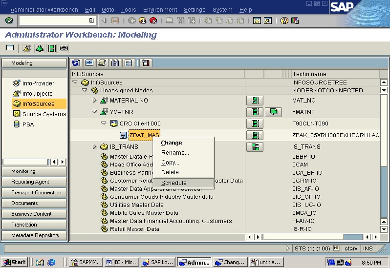390x268 pixels.
Task: Open the Metadata Repository section
Action: (x=34, y=235)
